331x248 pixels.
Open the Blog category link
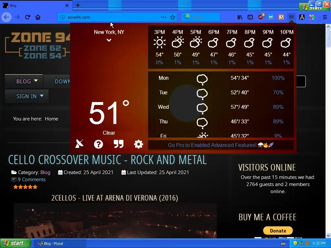coord(45,172)
